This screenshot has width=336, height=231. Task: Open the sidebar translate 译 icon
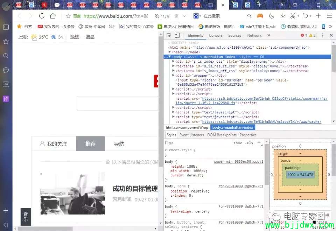pos(6,99)
